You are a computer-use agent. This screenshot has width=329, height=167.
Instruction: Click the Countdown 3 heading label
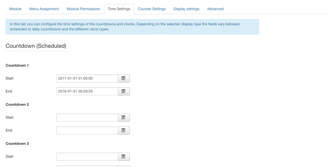[17, 143]
